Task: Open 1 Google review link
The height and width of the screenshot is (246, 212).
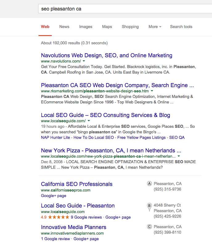Action: [55, 239]
